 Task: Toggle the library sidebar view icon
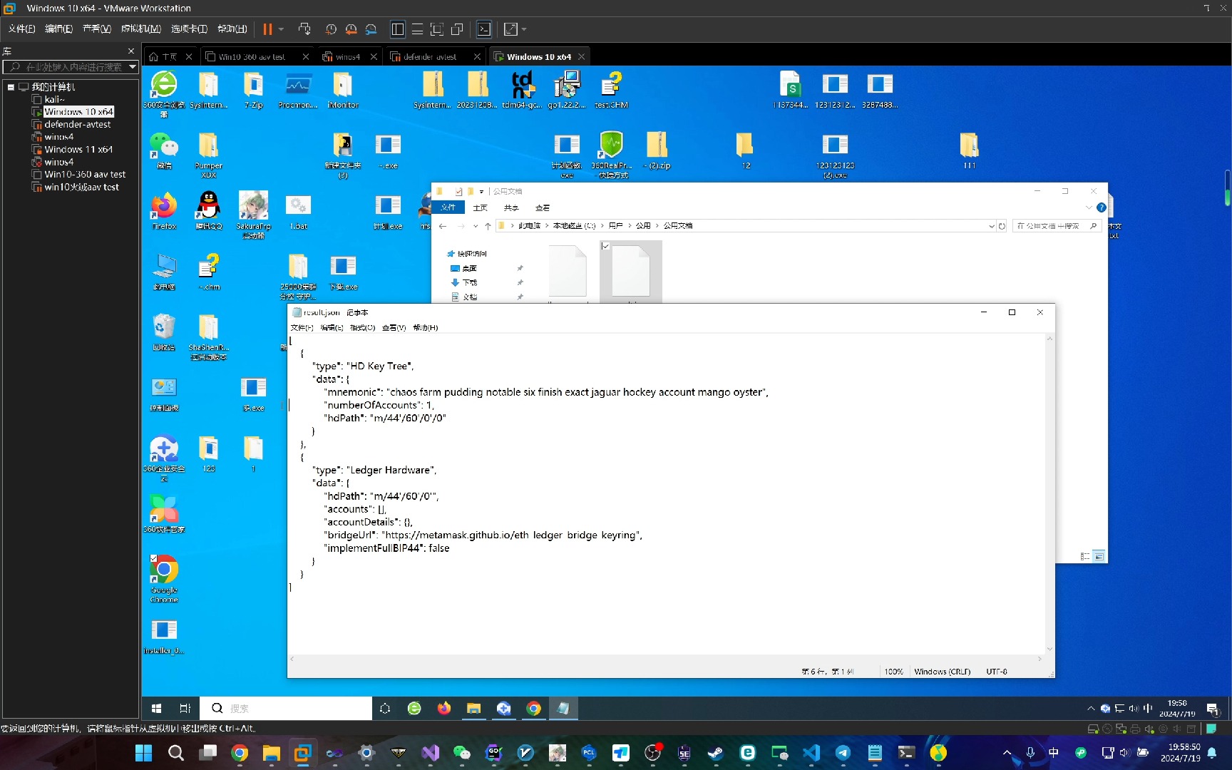point(398,29)
